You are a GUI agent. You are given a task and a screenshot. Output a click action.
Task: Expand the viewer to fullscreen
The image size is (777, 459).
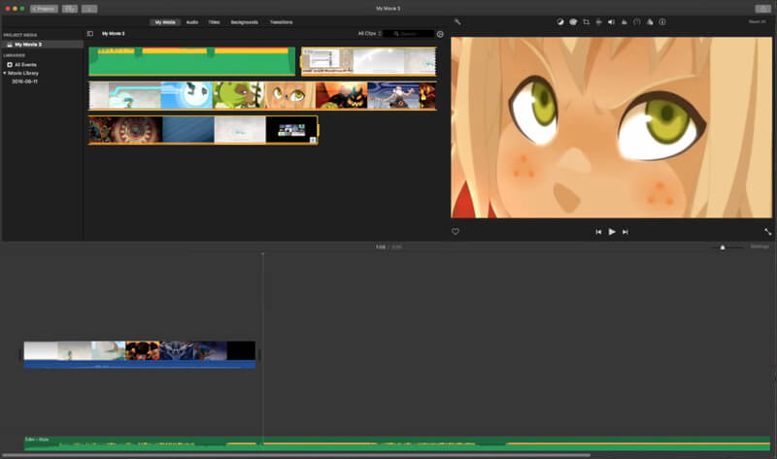point(767,231)
